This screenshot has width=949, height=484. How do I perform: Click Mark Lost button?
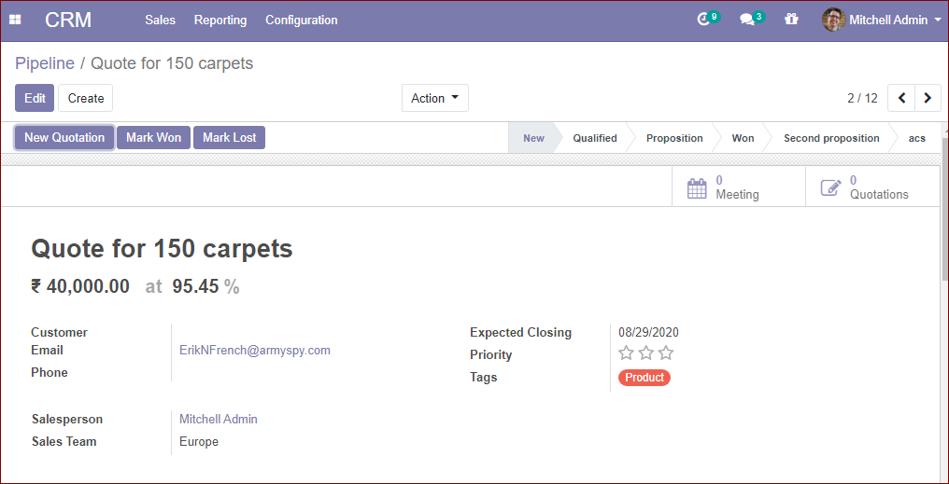pyautogui.click(x=230, y=137)
